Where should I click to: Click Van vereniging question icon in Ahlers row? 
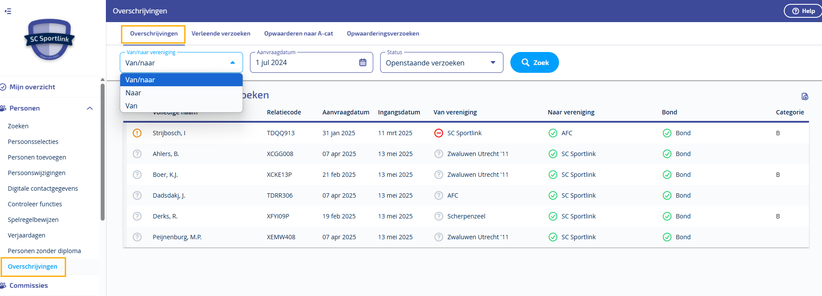(x=439, y=154)
